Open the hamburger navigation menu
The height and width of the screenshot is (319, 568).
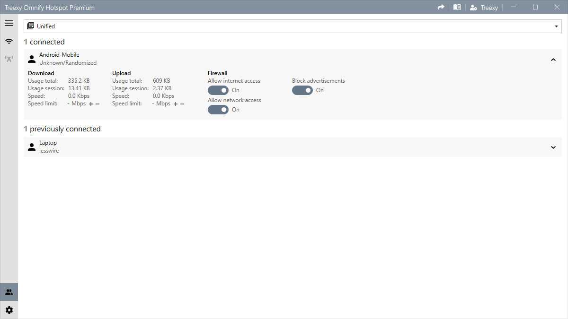tap(9, 23)
